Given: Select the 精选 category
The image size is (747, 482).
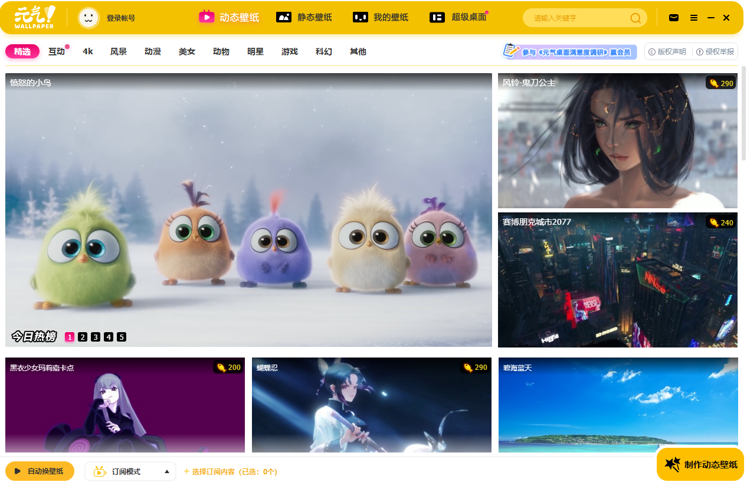Looking at the screenshot, I should point(22,51).
